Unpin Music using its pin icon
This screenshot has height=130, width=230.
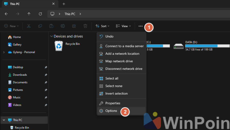(46, 97)
